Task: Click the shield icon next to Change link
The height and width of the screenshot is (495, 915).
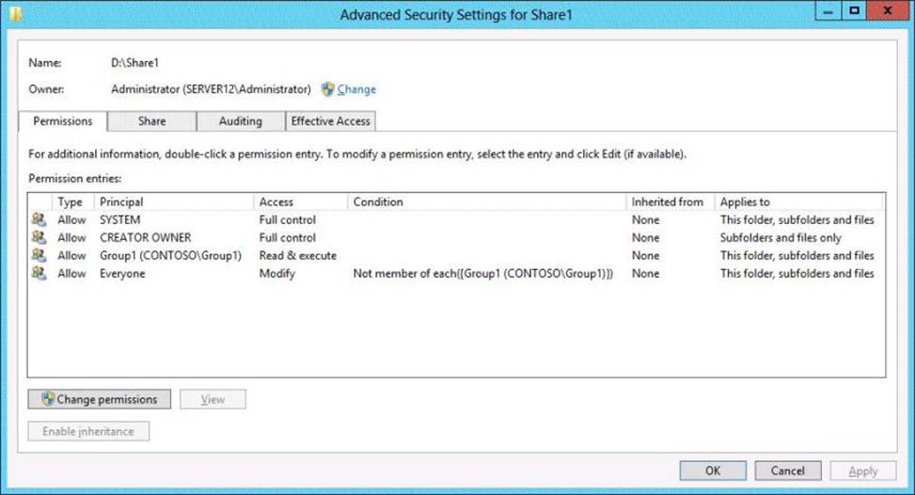Action: coord(328,89)
